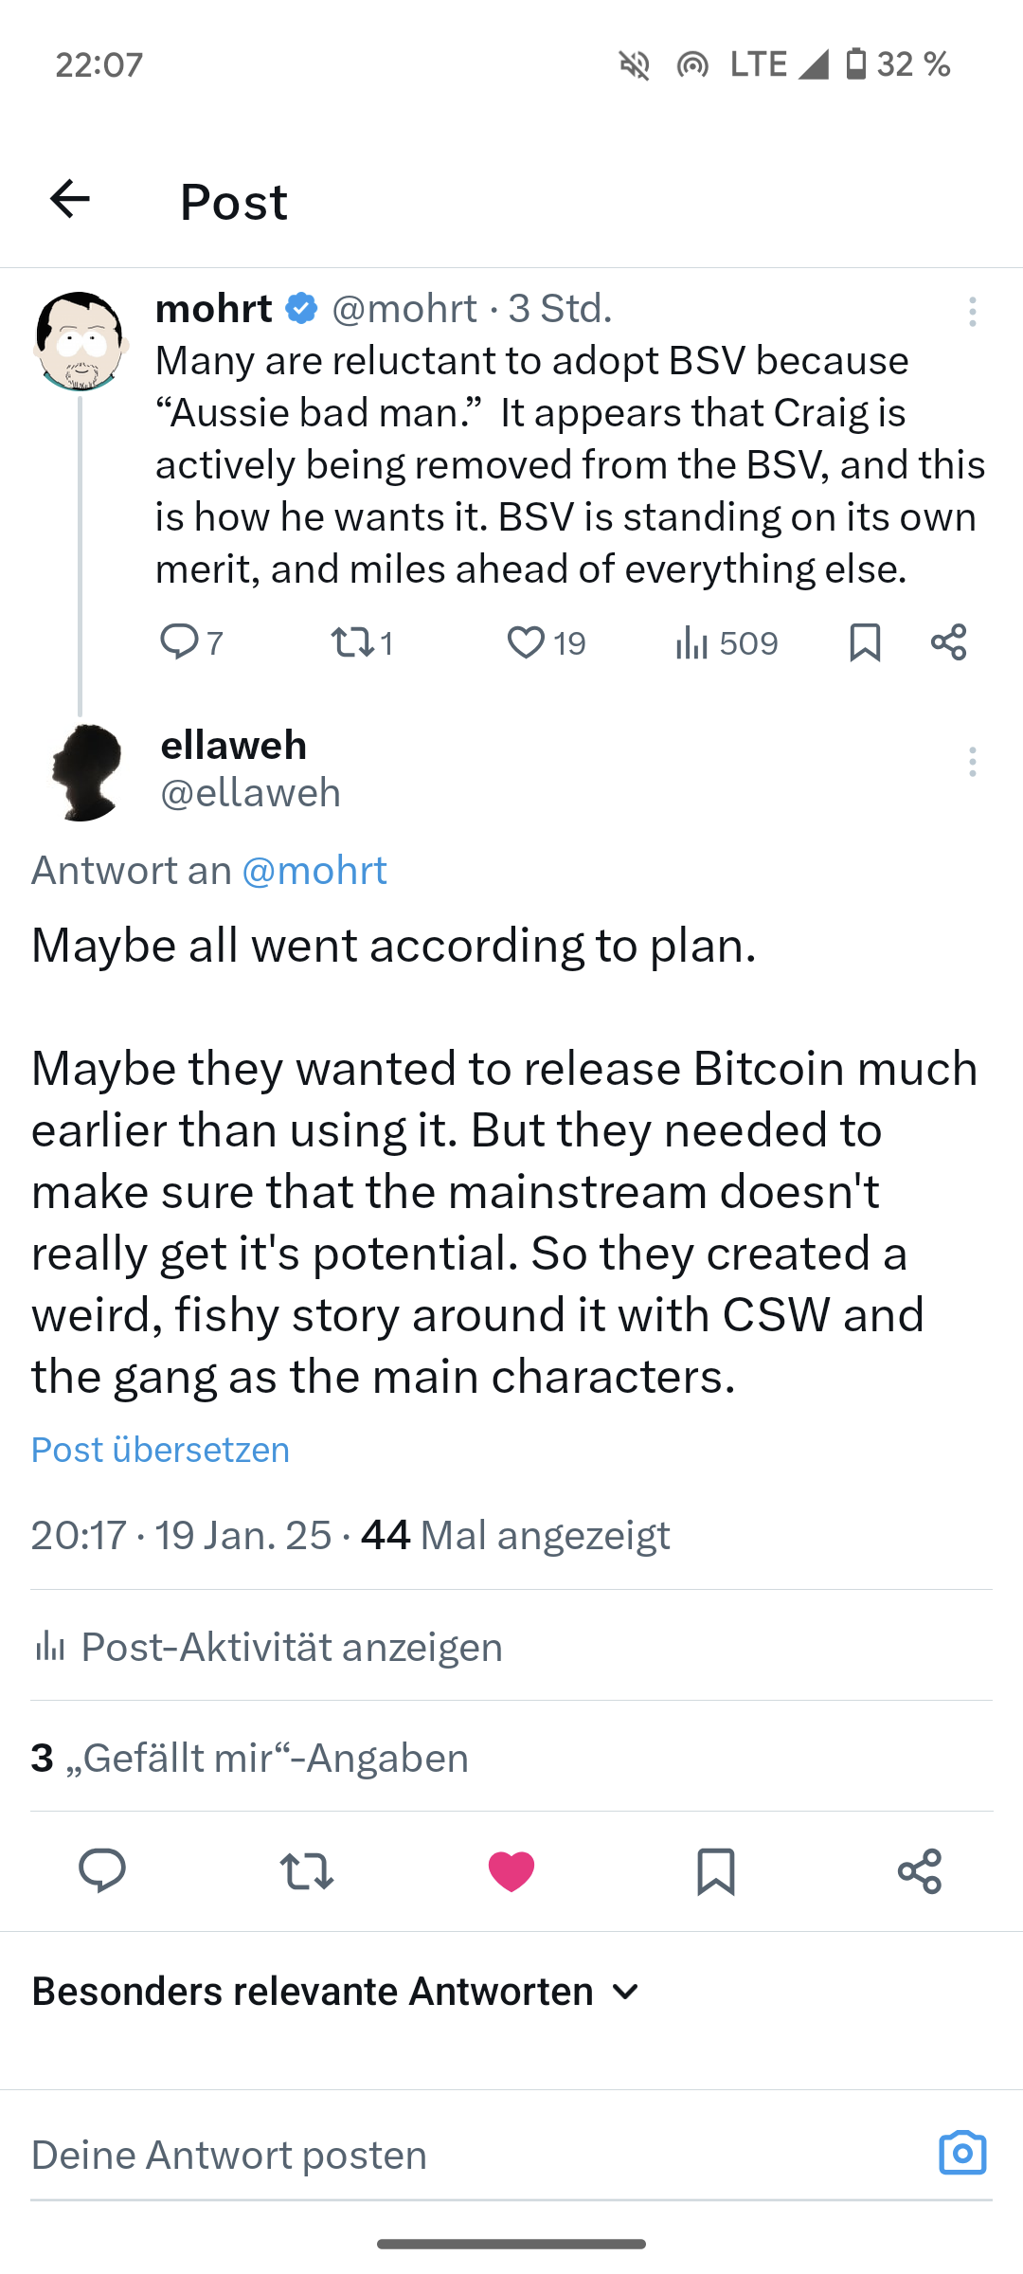Open more options for ellaweh's post
The image size is (1023, 2274).
pos(972,762)
